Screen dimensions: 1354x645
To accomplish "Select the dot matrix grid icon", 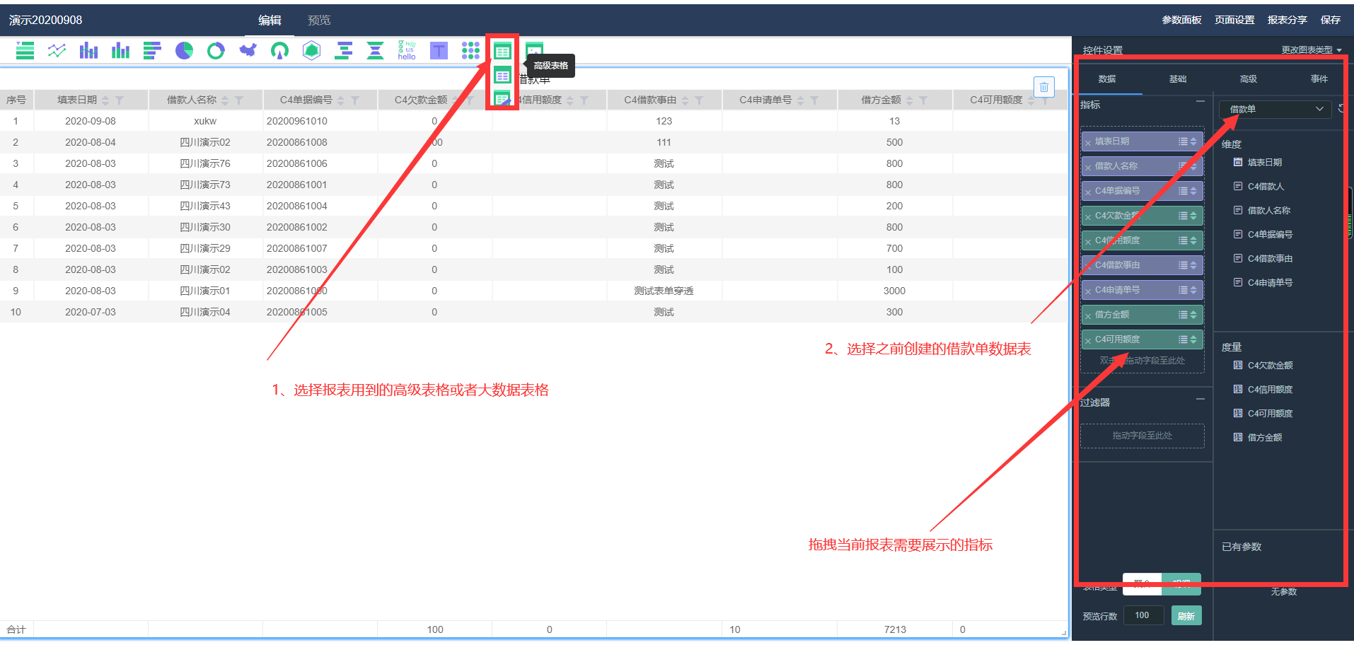I will click(471, 50).
